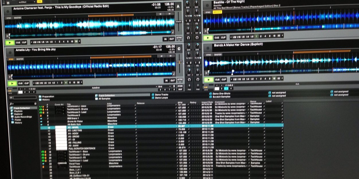
Task: Click the CUP button on deck A
Action: (24, 43)
